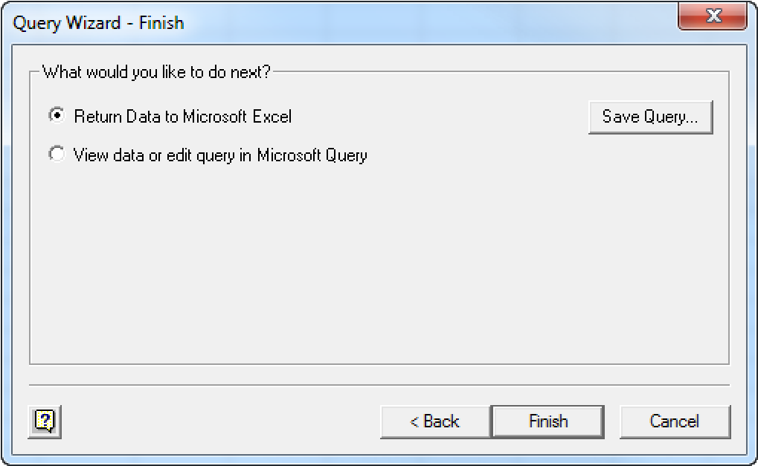Select the Return Data to Microsoft Excel radio button
The width and height of the screenshot is (758, 466).
click(x=56, y=116)
